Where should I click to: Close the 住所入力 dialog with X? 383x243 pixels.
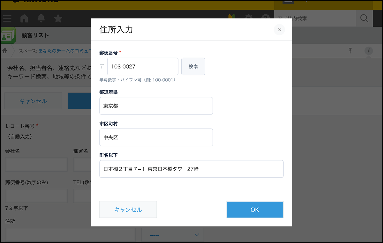coord(279,30)
